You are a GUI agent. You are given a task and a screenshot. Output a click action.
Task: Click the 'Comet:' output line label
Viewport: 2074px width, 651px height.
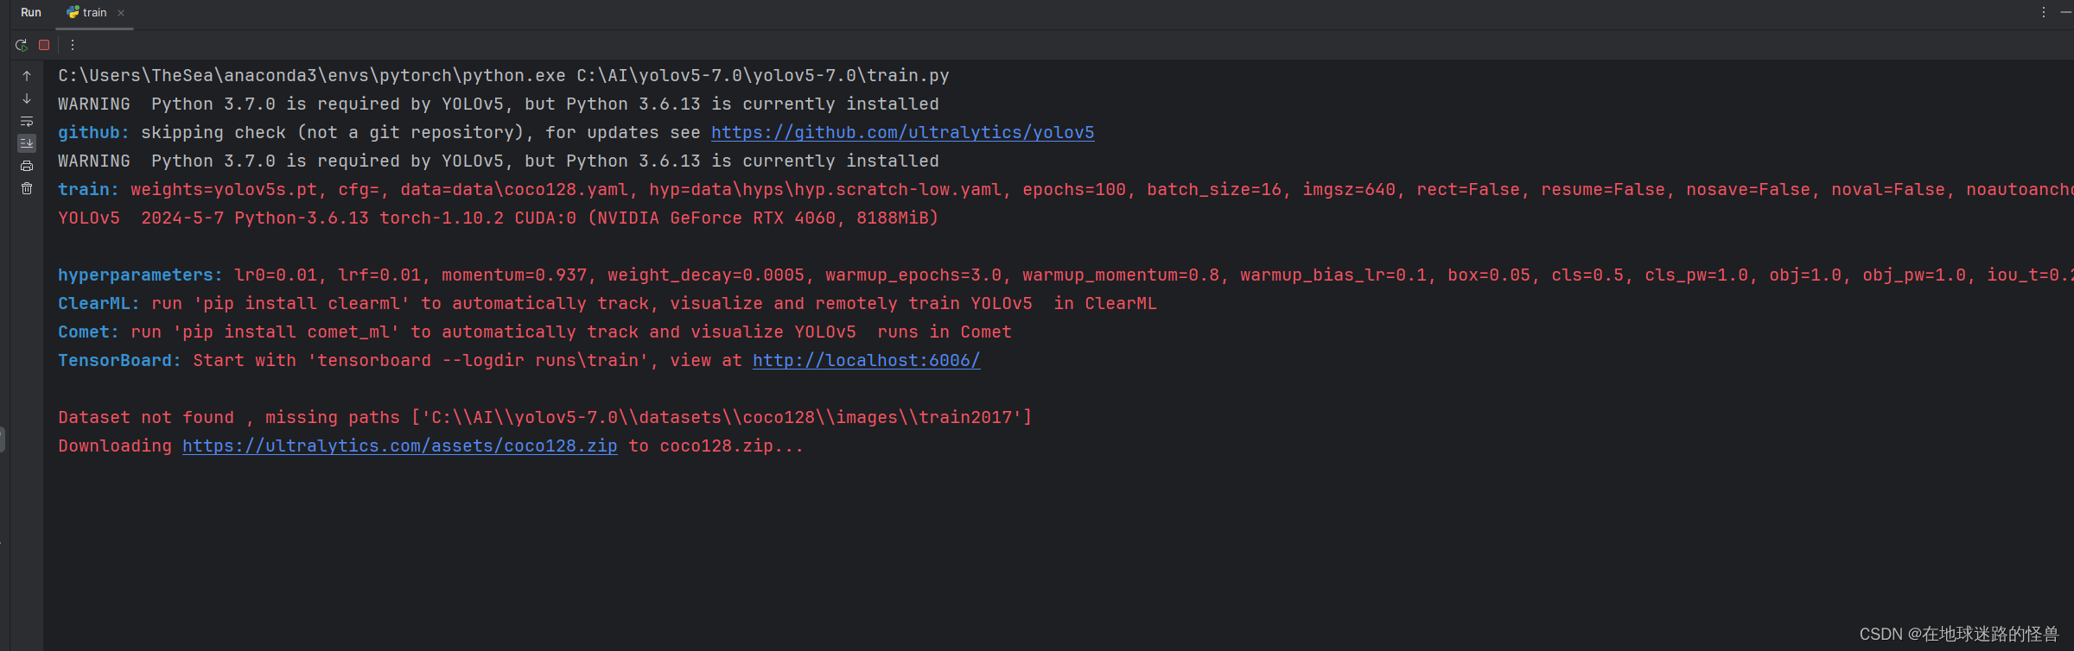88,332
